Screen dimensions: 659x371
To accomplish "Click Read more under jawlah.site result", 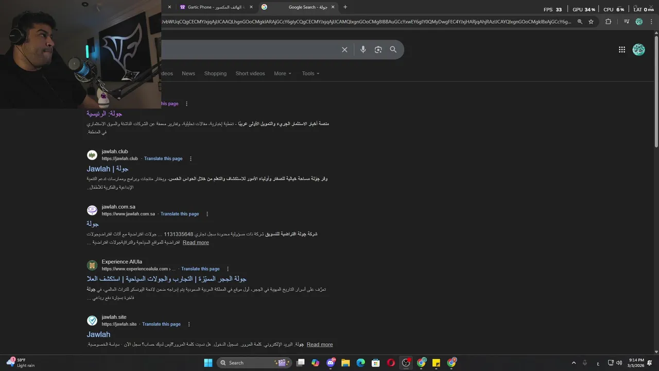I will click(320, 345).
